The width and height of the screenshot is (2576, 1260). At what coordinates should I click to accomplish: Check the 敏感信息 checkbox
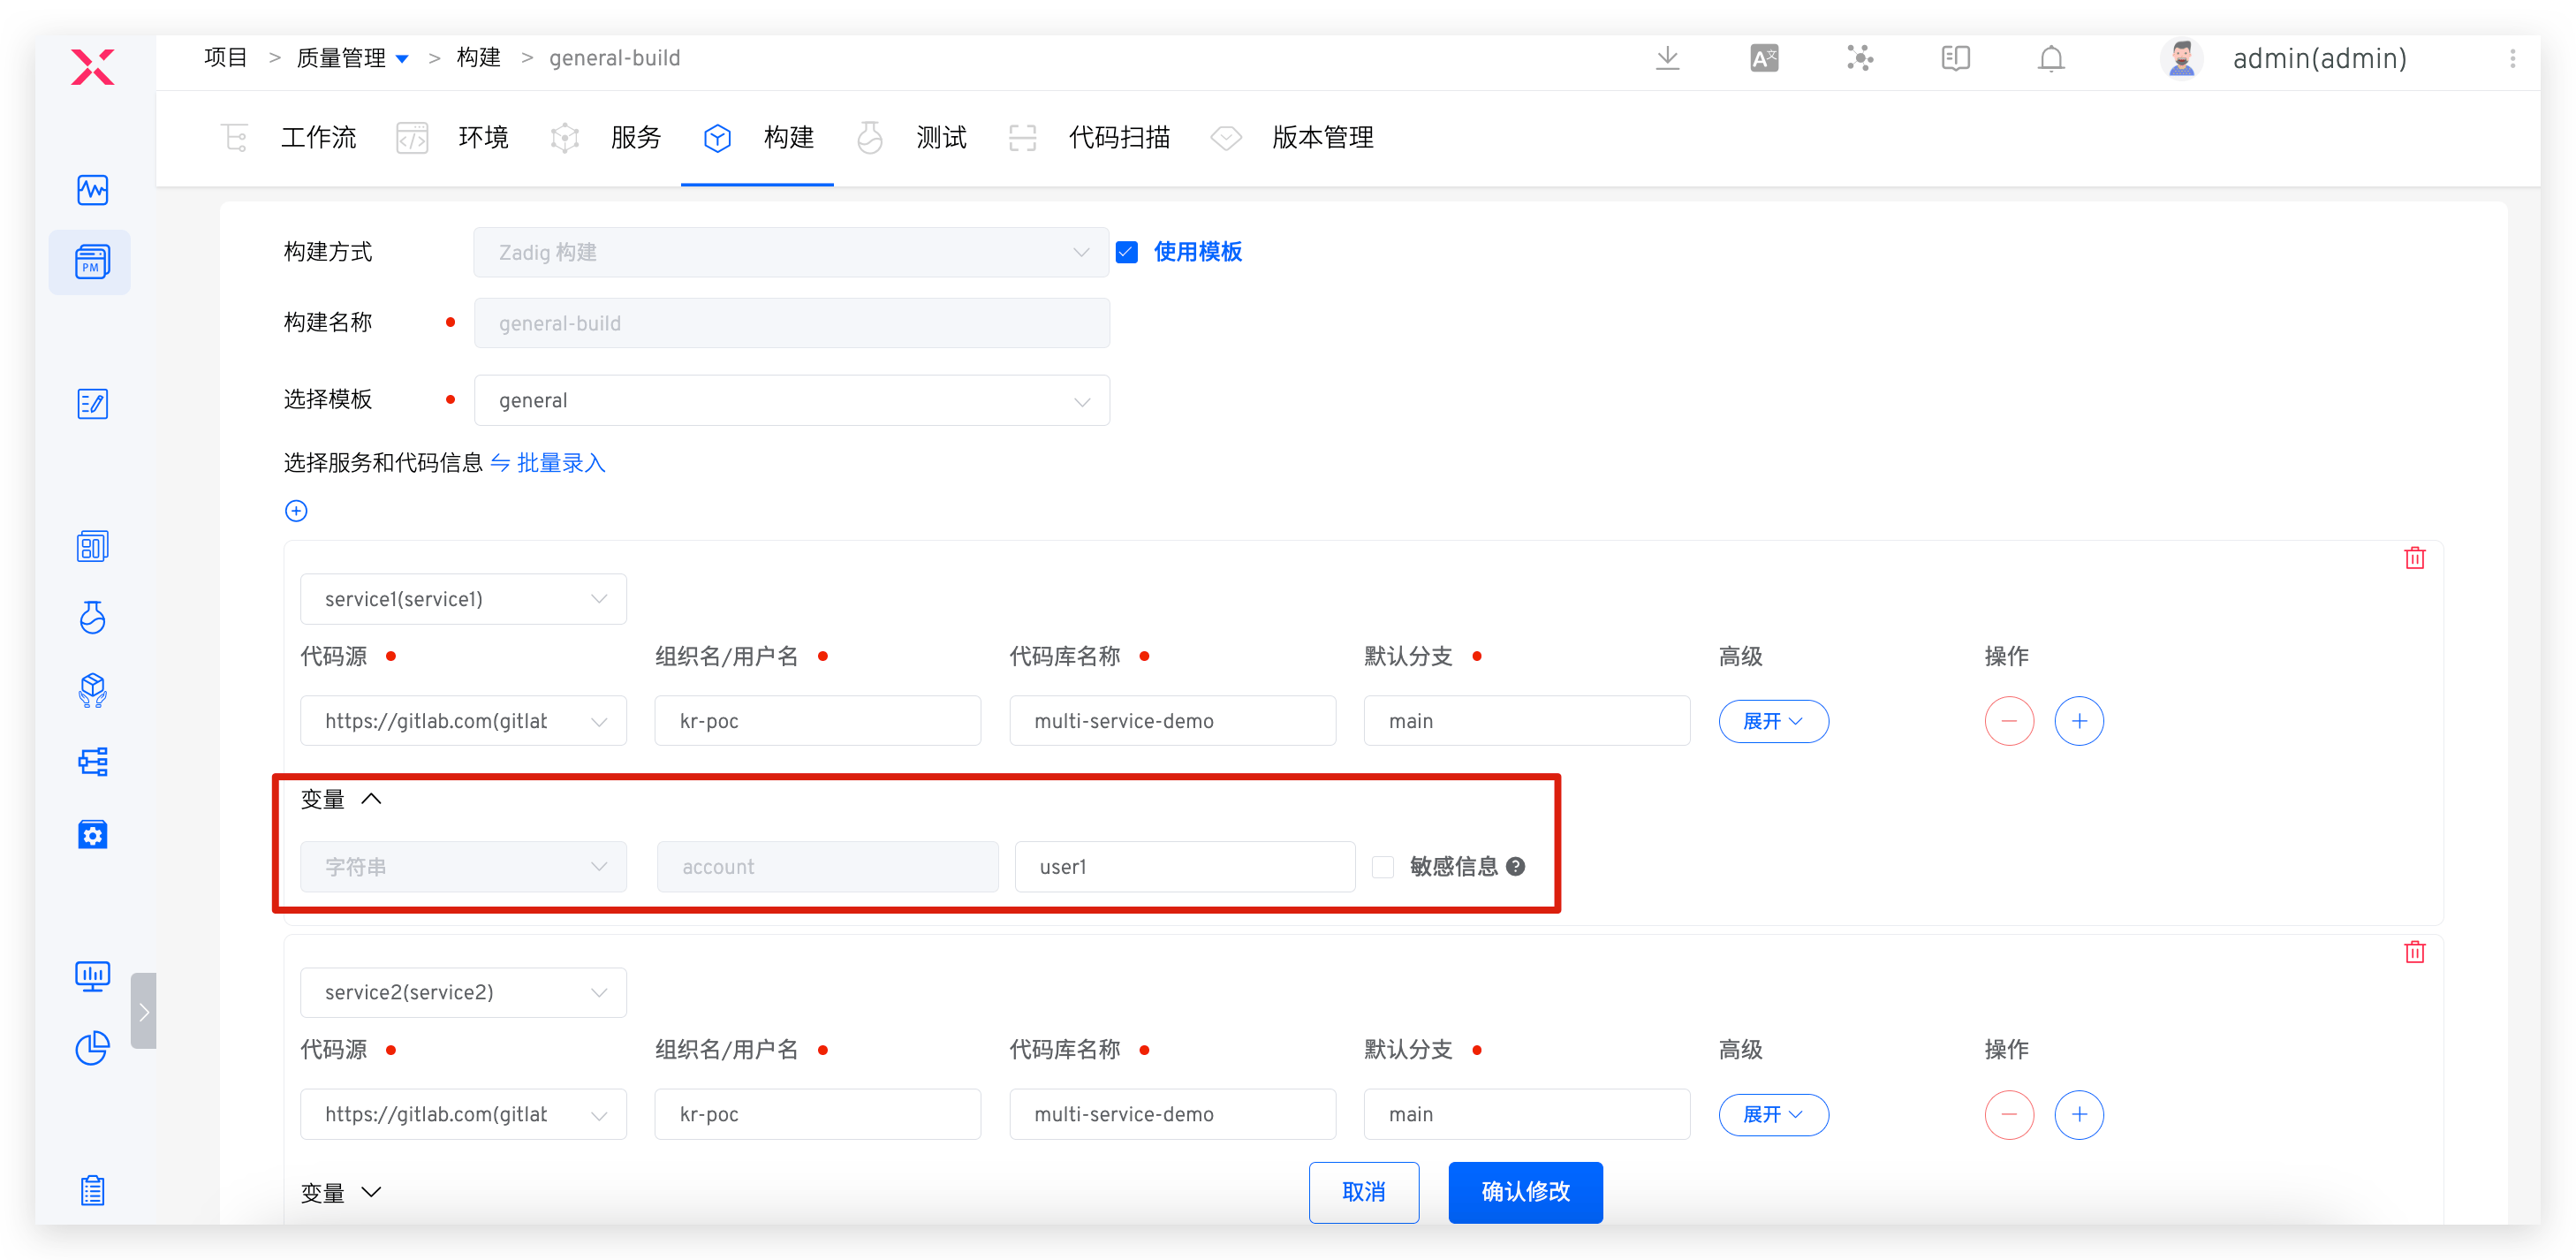[1383, 867]
